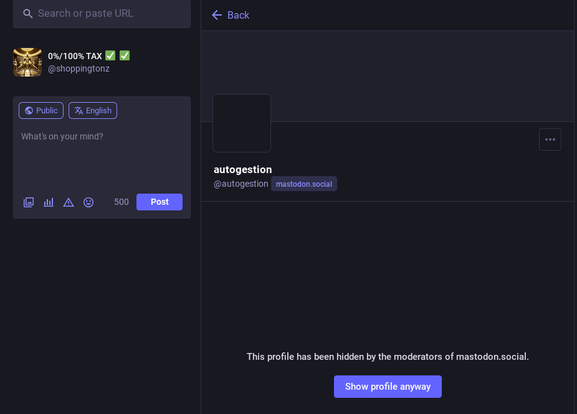Open the English language dropdown
Image resolution: width=577 pixels, height=414 pixels.
pyautogui.click(x=93, y=111)
